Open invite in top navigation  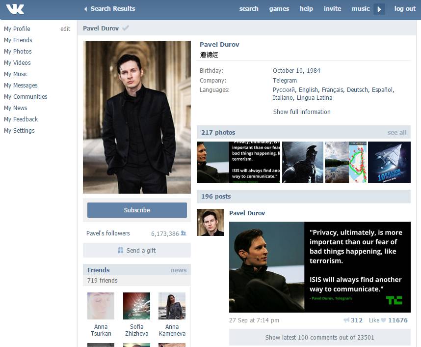coord(332,9)
